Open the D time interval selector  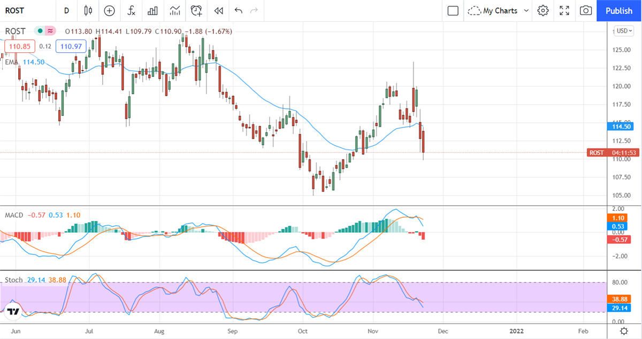pyautogui.click(x=66, y=11)
